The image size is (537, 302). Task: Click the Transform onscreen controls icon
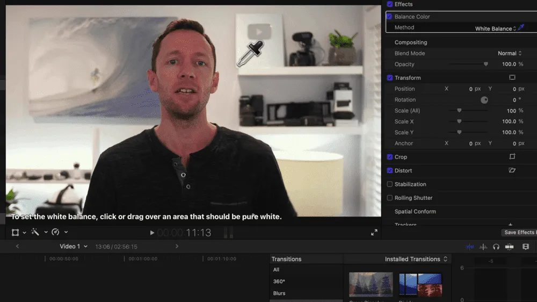click(x=512, y=78)
